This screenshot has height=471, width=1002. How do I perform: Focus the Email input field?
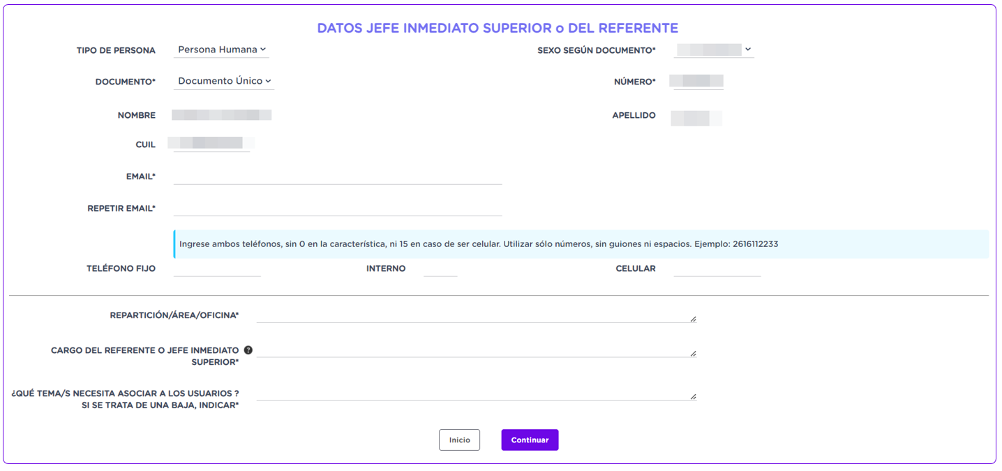pyautogui.click(x=338, y=177)
